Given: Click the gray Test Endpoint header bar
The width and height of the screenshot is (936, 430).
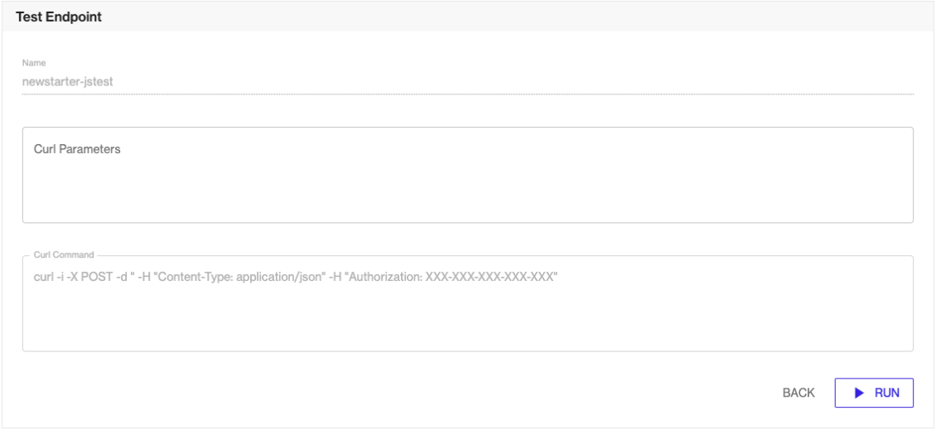Looking at the screenshot, I should click(x=468, y=17).
